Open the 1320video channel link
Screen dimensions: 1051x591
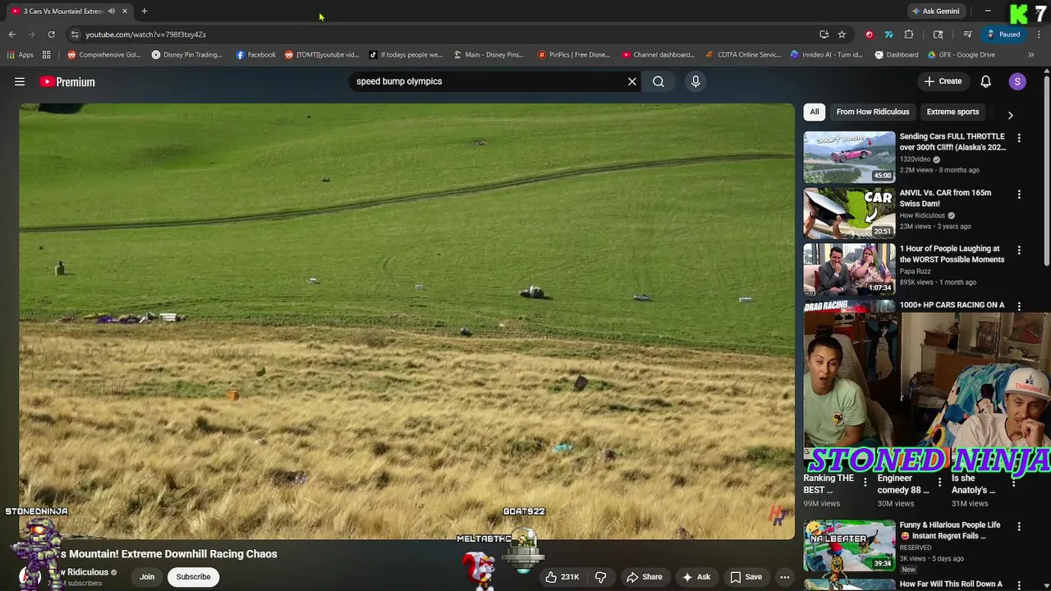[915, 159]
